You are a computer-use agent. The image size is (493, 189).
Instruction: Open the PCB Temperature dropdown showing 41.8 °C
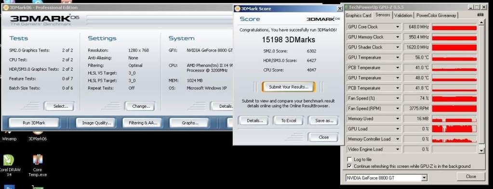click(x=398, y=88)
